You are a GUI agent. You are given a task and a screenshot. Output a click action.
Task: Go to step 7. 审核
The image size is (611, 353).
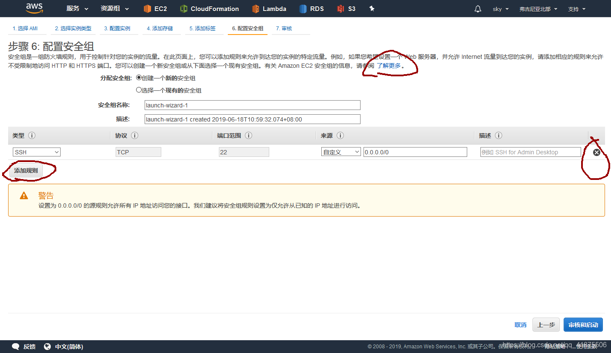[284, 29]
